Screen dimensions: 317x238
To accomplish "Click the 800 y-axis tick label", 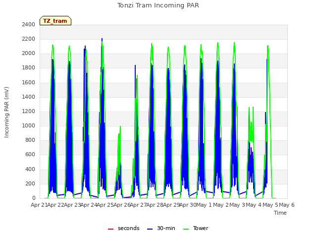I will [x=30, y=140].
